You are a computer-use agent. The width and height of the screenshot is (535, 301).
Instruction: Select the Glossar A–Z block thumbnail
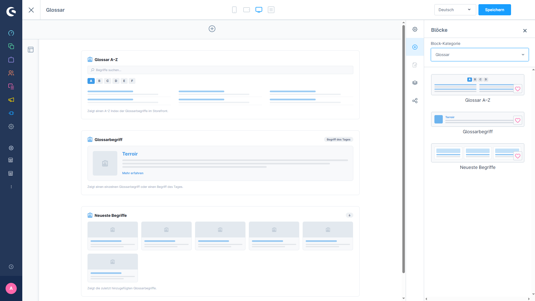[478, 85]
